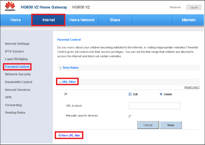Click the plus icon for New URL filter
The height and width of the screenshot is (145, 205).
pyautogui.click(x=59, y=135)
